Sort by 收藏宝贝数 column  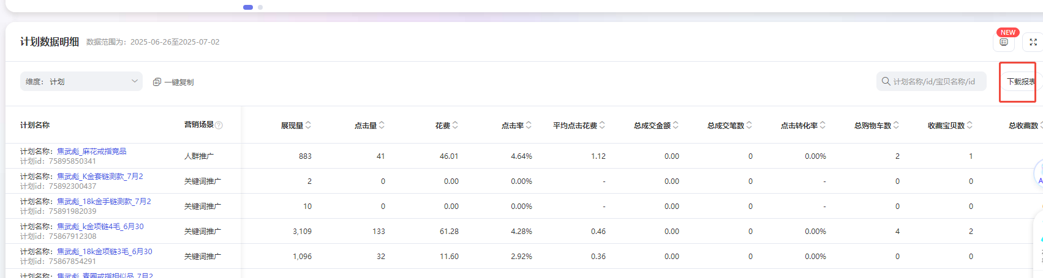pyautogui.click(x=970, y=125)
